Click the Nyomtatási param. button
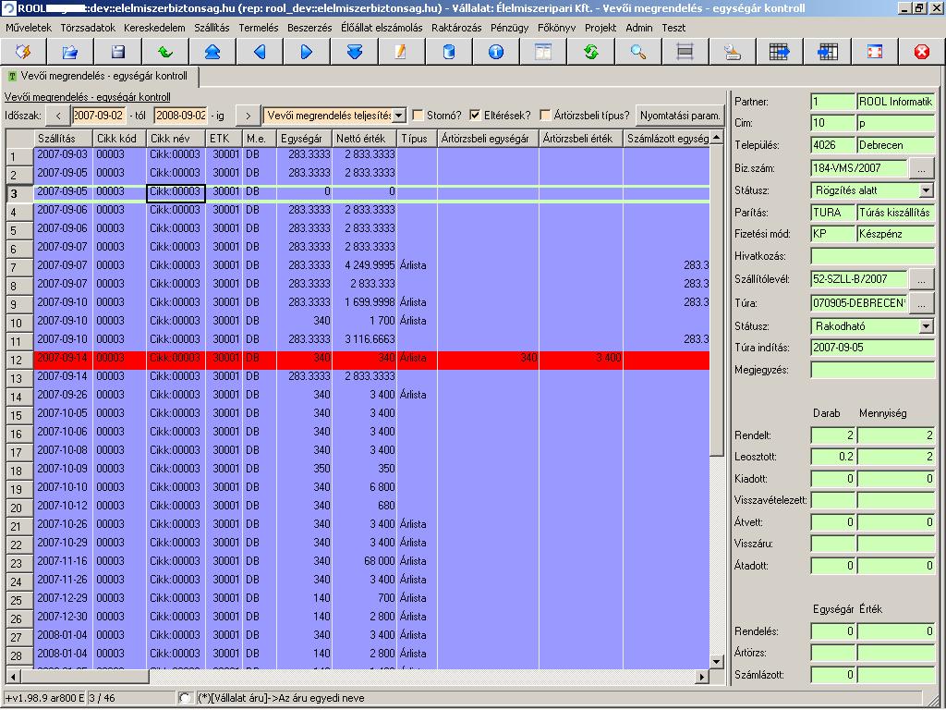The image size is (946, 710). pyautogui.click(x=680, y=115)
